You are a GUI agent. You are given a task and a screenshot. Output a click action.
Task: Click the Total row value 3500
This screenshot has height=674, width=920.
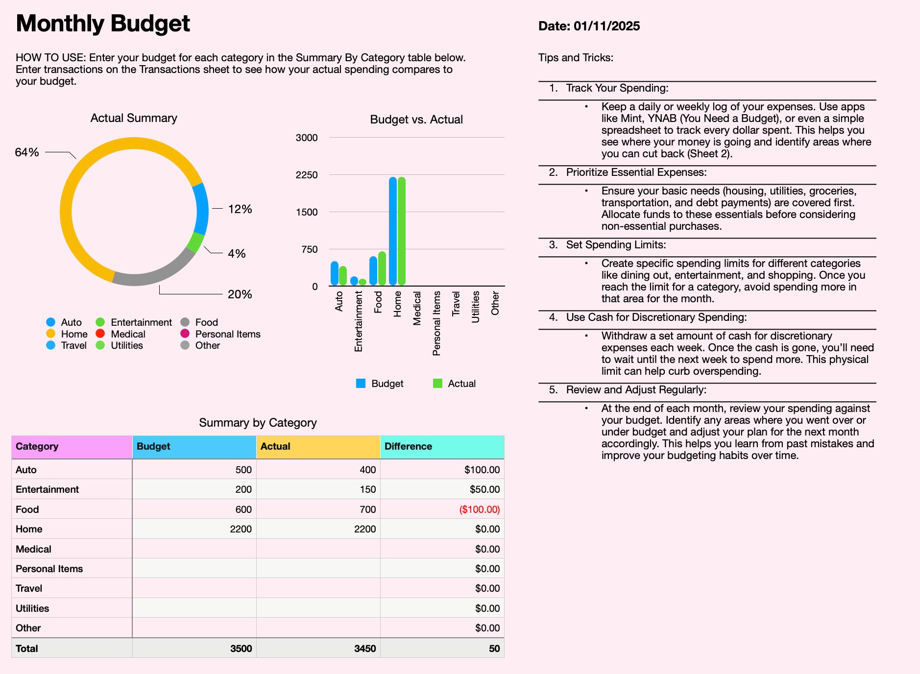(242, 648)
